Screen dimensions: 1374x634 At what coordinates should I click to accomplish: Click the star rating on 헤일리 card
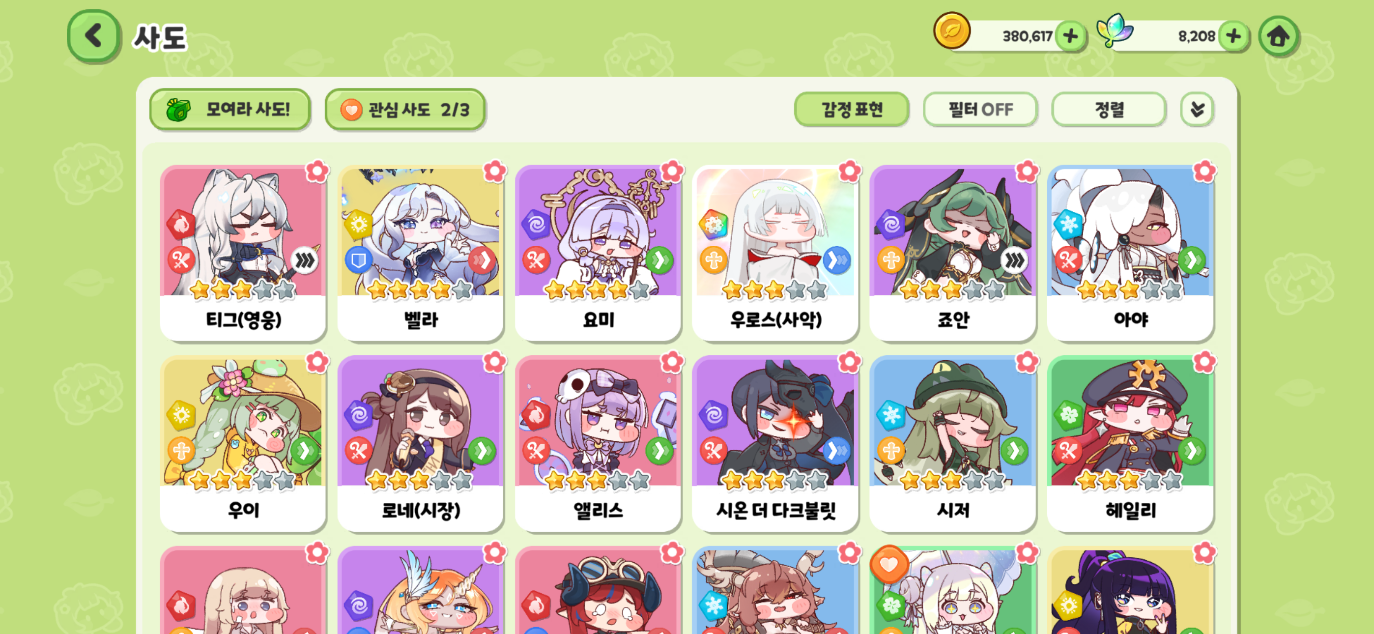(x=1130, y=481)
